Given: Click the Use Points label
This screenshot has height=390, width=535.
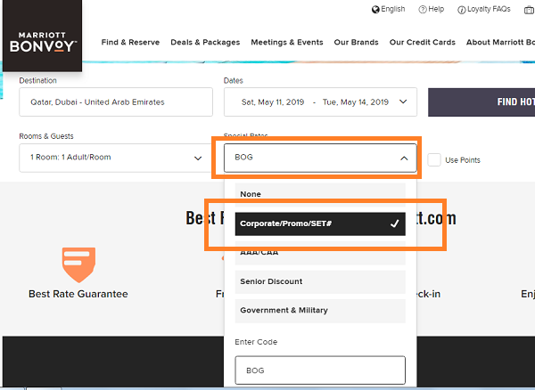Looking at the screenshot, I should [x=462, y=160].
